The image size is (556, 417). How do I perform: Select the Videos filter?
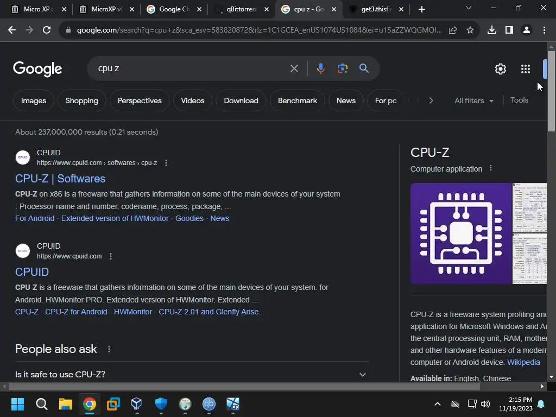pyautogui.click(x=193, y=100)
